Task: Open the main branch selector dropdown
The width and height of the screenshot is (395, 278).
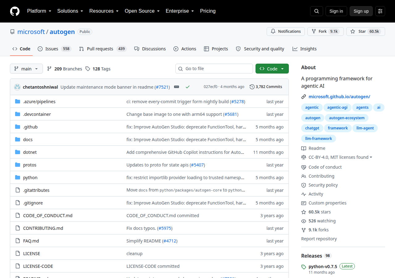Action: click(26, 69)
